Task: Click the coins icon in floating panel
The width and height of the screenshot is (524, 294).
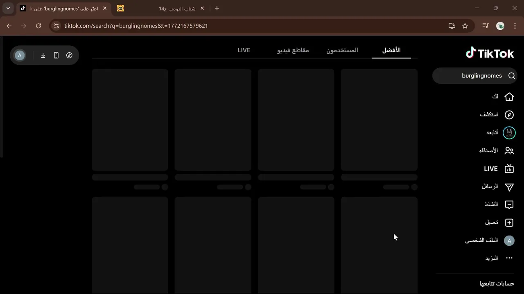Action: [x=69, y=56]
